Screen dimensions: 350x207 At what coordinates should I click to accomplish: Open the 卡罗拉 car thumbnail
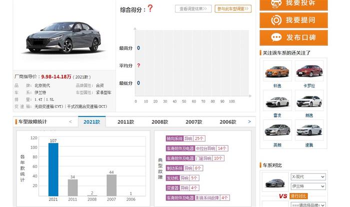pos(309,71)
